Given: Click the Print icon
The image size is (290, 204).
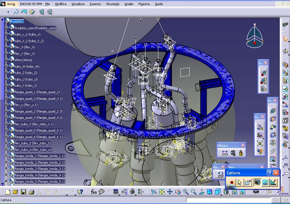Looking at the screenshot, I should click(31, 192).
